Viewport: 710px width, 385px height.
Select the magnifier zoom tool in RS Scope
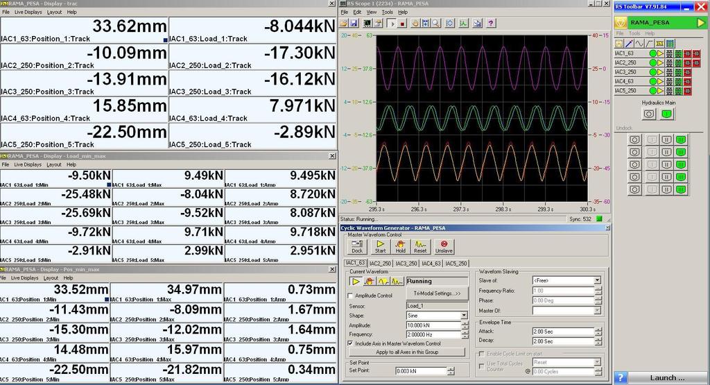pos(435,23)
